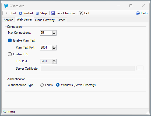151x116 pixels.
Task: Select Windows (Active Directory) radio button
Action: coord(58,85)
